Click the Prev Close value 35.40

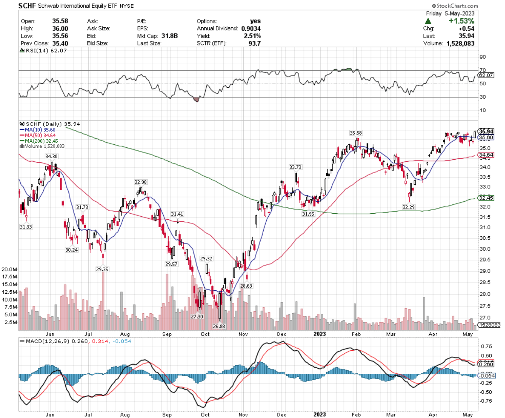pos(60,43)
